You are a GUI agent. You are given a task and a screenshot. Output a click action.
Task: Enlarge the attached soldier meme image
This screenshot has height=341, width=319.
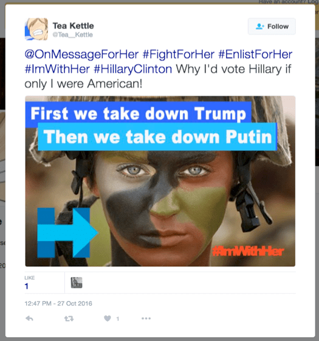[160, 181]
